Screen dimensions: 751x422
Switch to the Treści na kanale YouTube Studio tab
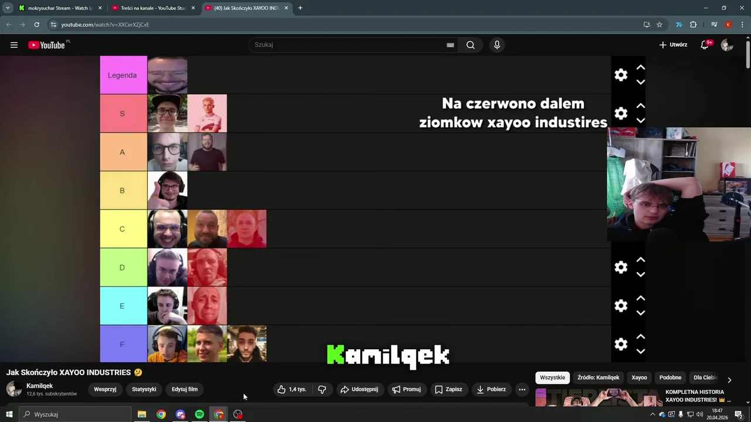(153, 8)
